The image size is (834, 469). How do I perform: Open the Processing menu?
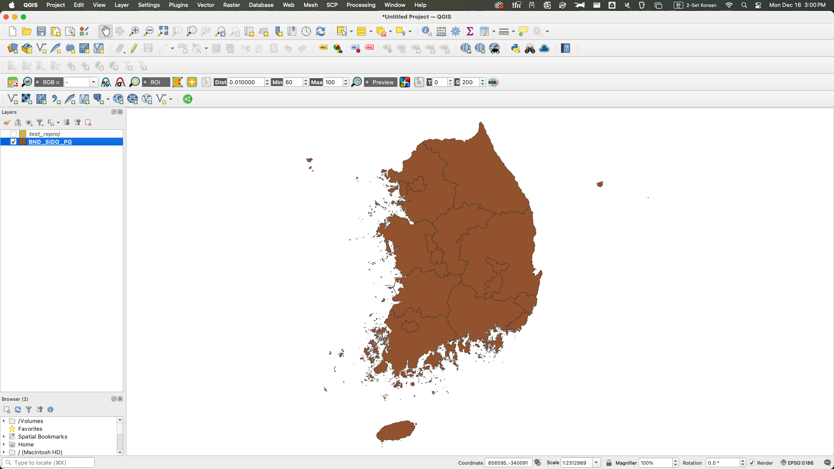(x=361, y=5)
